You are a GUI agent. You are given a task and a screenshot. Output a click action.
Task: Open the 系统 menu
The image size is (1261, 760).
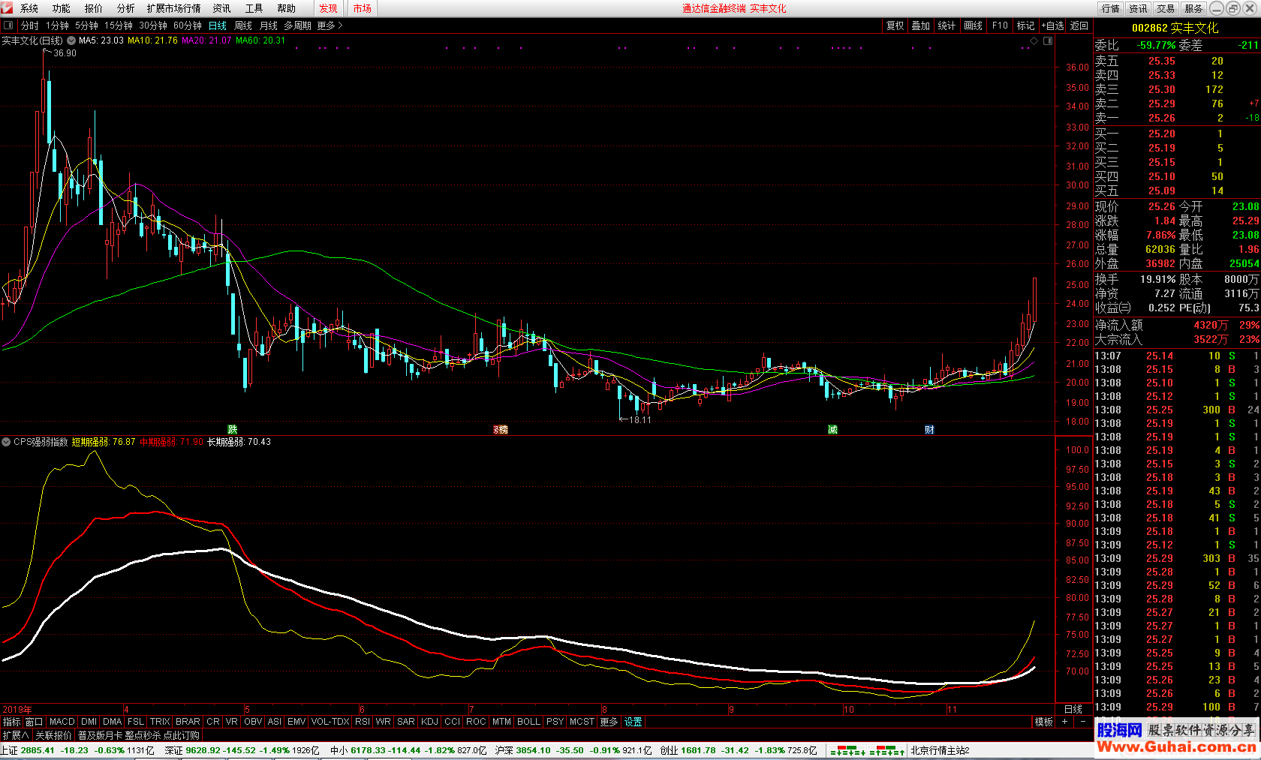click(29, 8)
